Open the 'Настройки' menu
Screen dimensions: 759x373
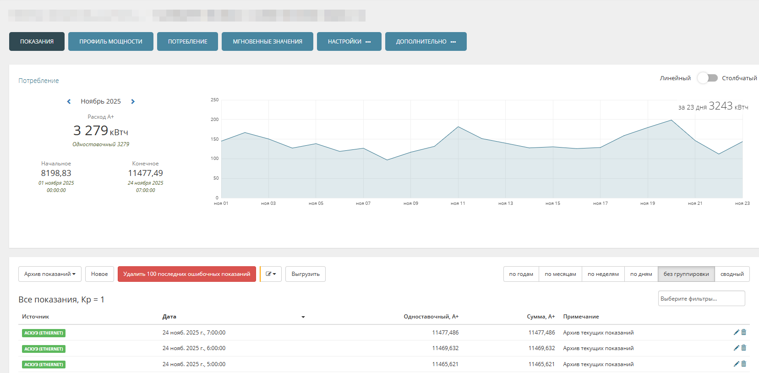(349, 42)
